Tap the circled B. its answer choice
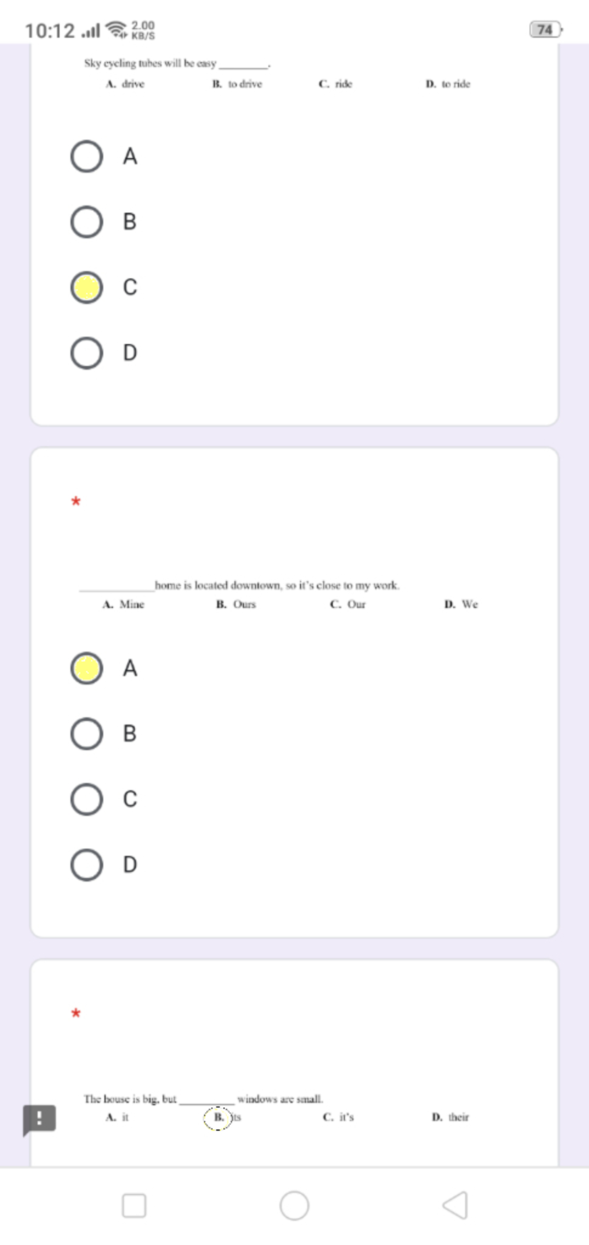The width and height of the screenshot is (589, 1245). [223, 1118]
